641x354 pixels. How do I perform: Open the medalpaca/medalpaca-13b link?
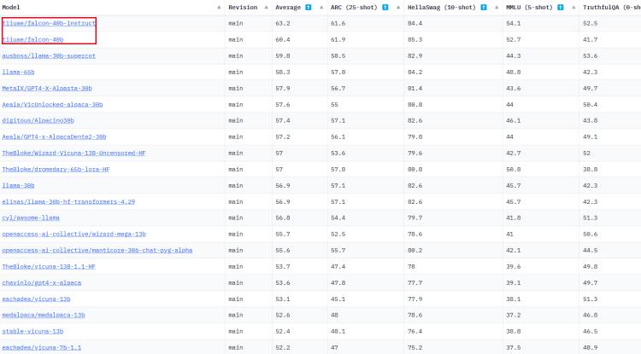44,315
